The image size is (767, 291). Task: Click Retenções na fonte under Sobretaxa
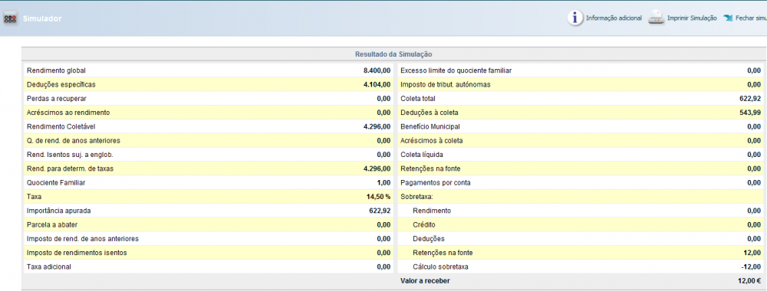click(x=443, y=253)
